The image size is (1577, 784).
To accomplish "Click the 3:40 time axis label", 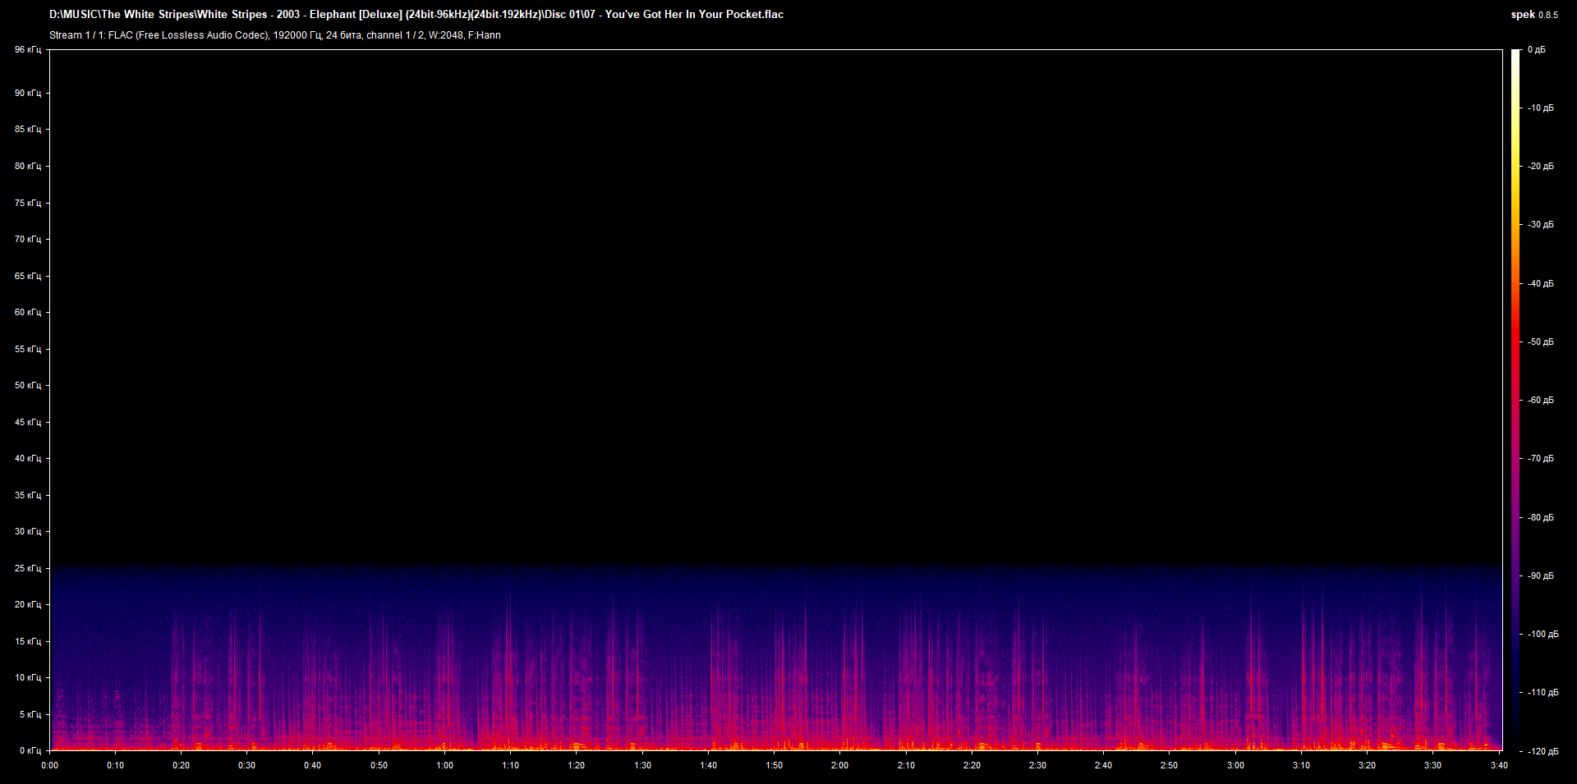I will pos(1499,765).
